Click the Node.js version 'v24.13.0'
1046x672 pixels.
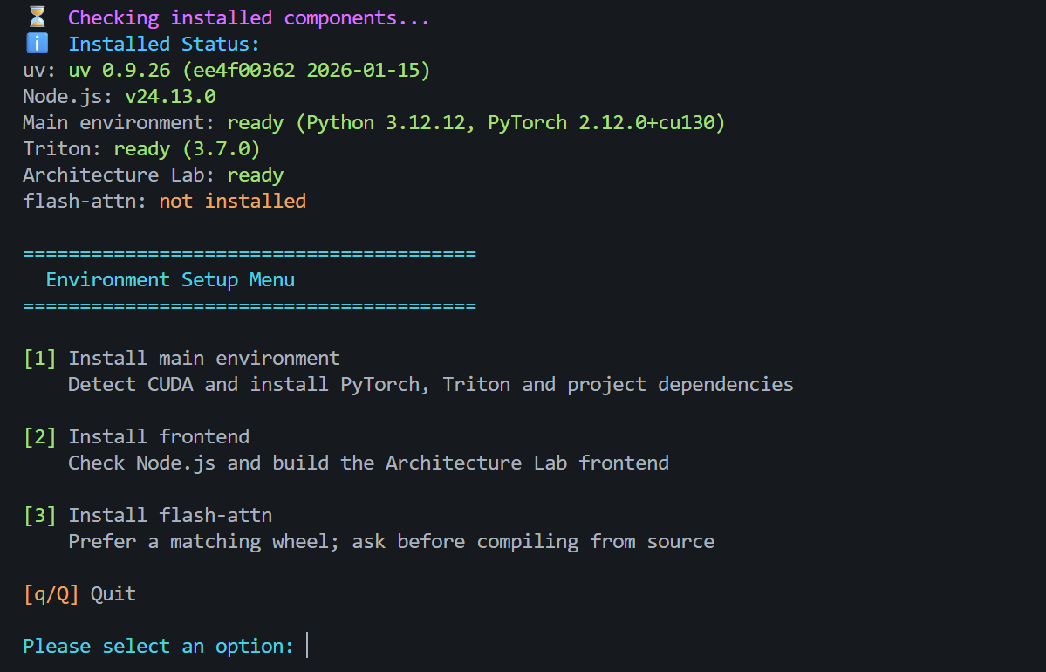pos(170,97)
